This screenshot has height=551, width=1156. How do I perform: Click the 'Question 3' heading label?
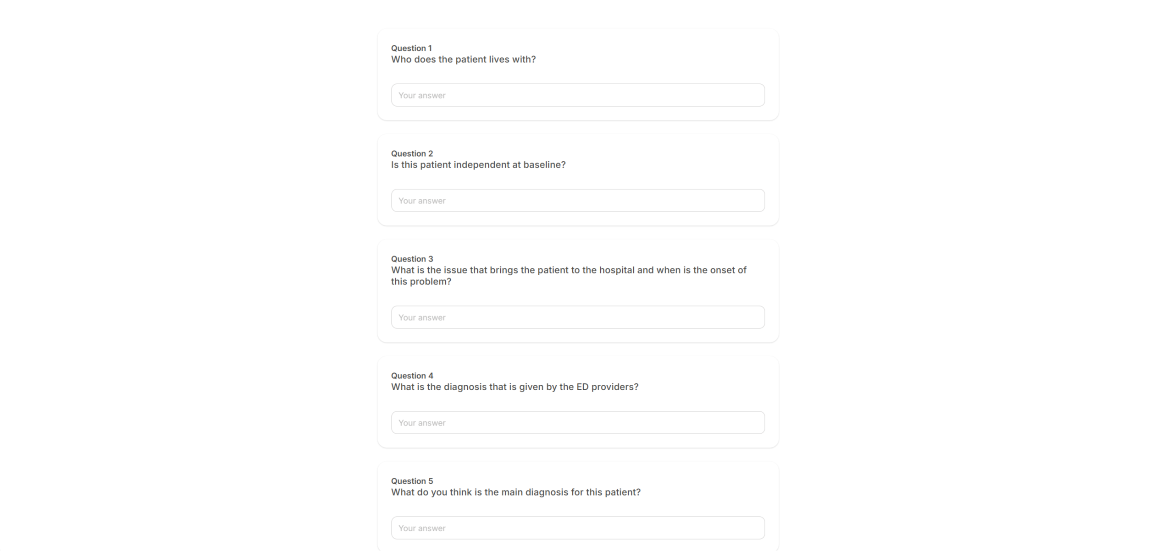pyautogui.click(x=412, y=259)
